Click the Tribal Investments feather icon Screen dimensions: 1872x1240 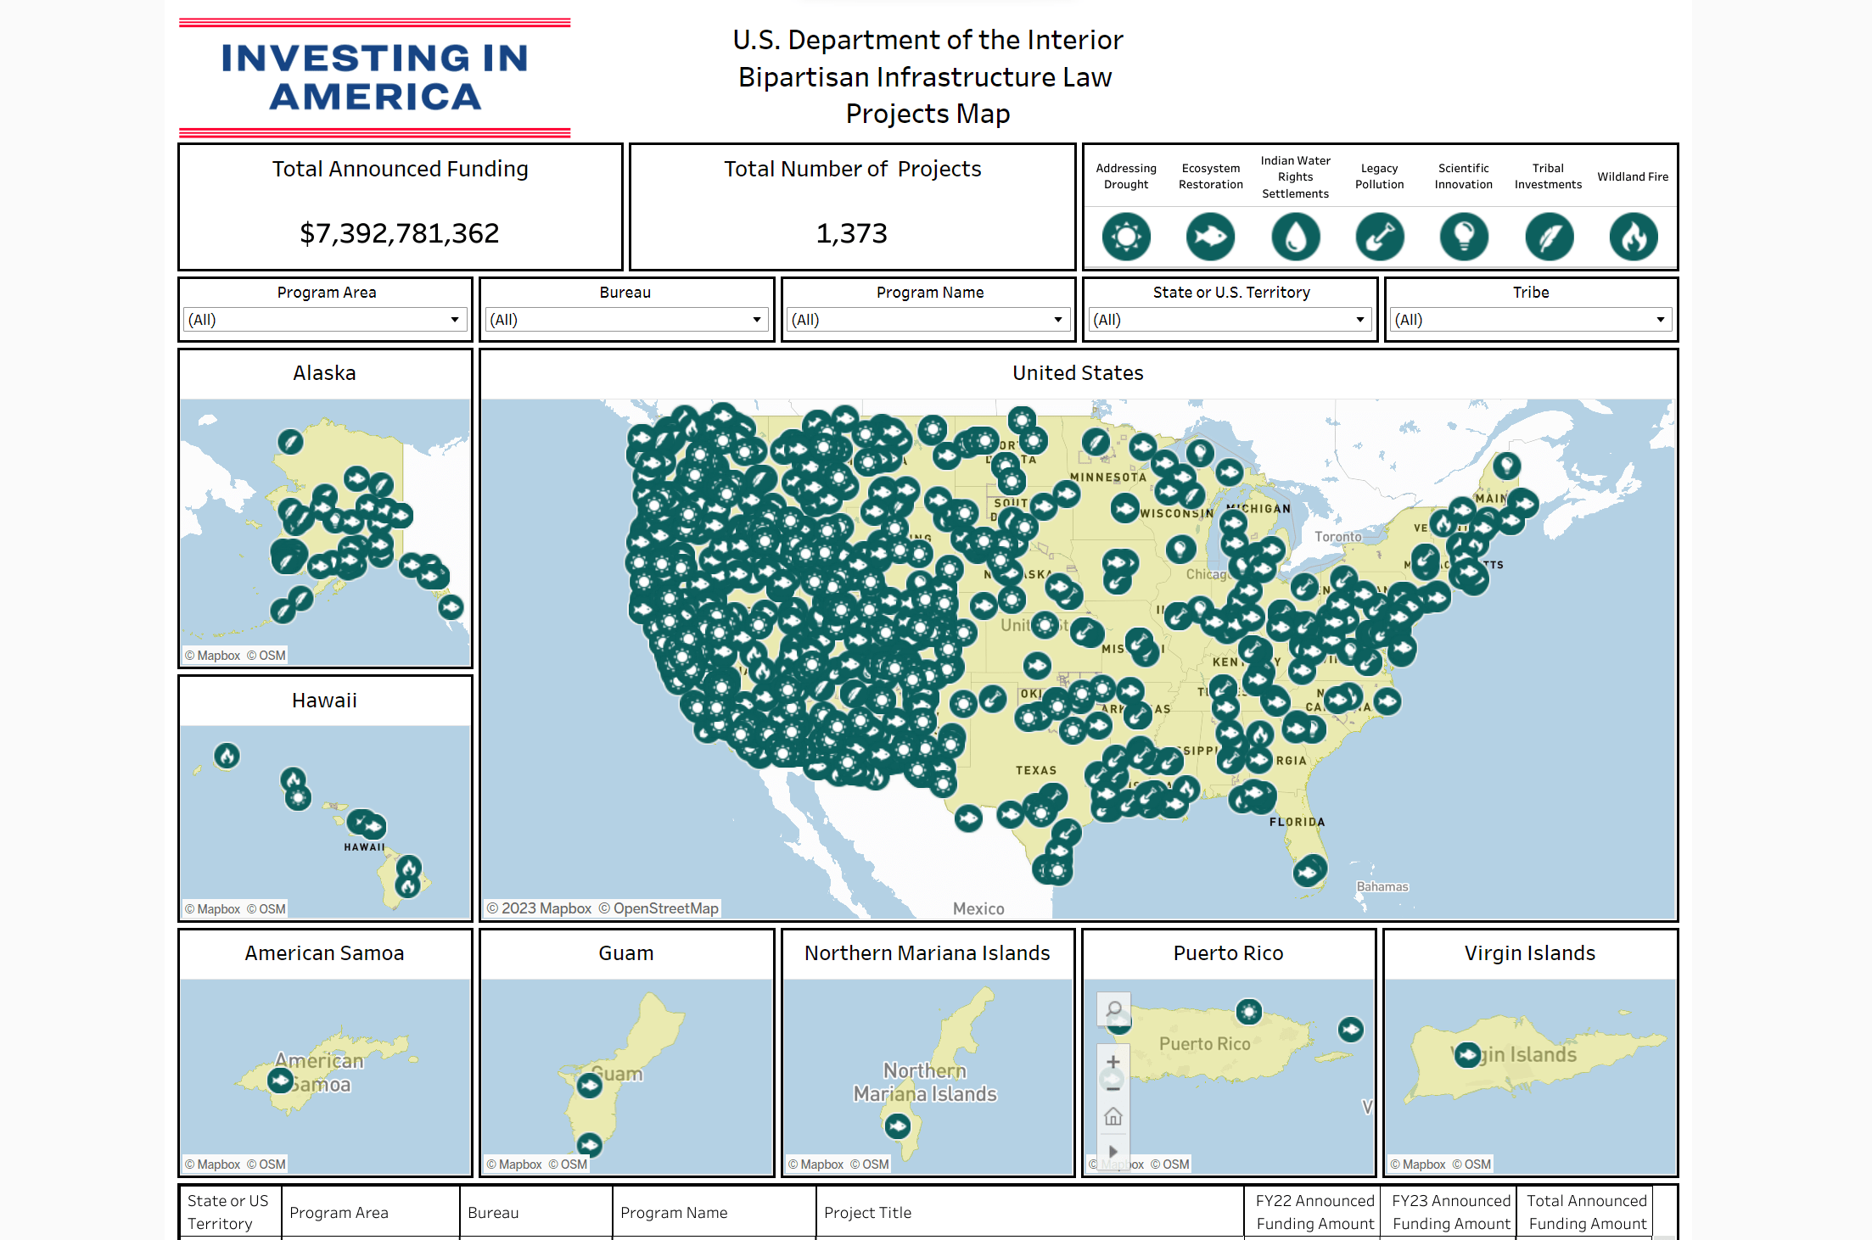click(x=1549, y=237)
